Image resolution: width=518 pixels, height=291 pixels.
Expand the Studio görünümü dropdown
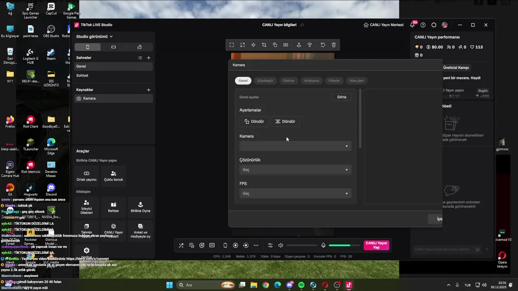94,36
